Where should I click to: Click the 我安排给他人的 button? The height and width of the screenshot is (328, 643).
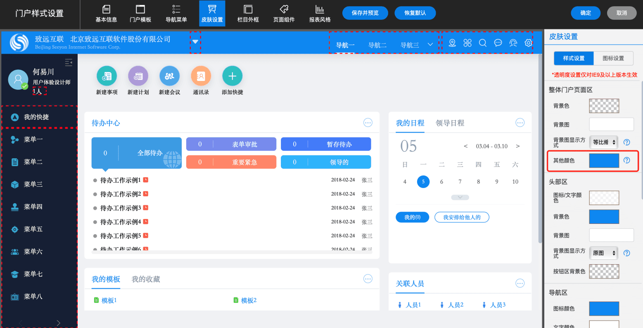point(462,217)
